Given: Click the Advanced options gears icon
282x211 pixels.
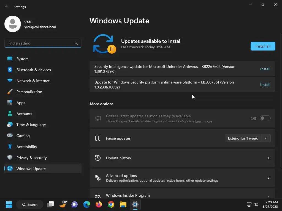Looking at the screenshot, I should tap(98, 178).
